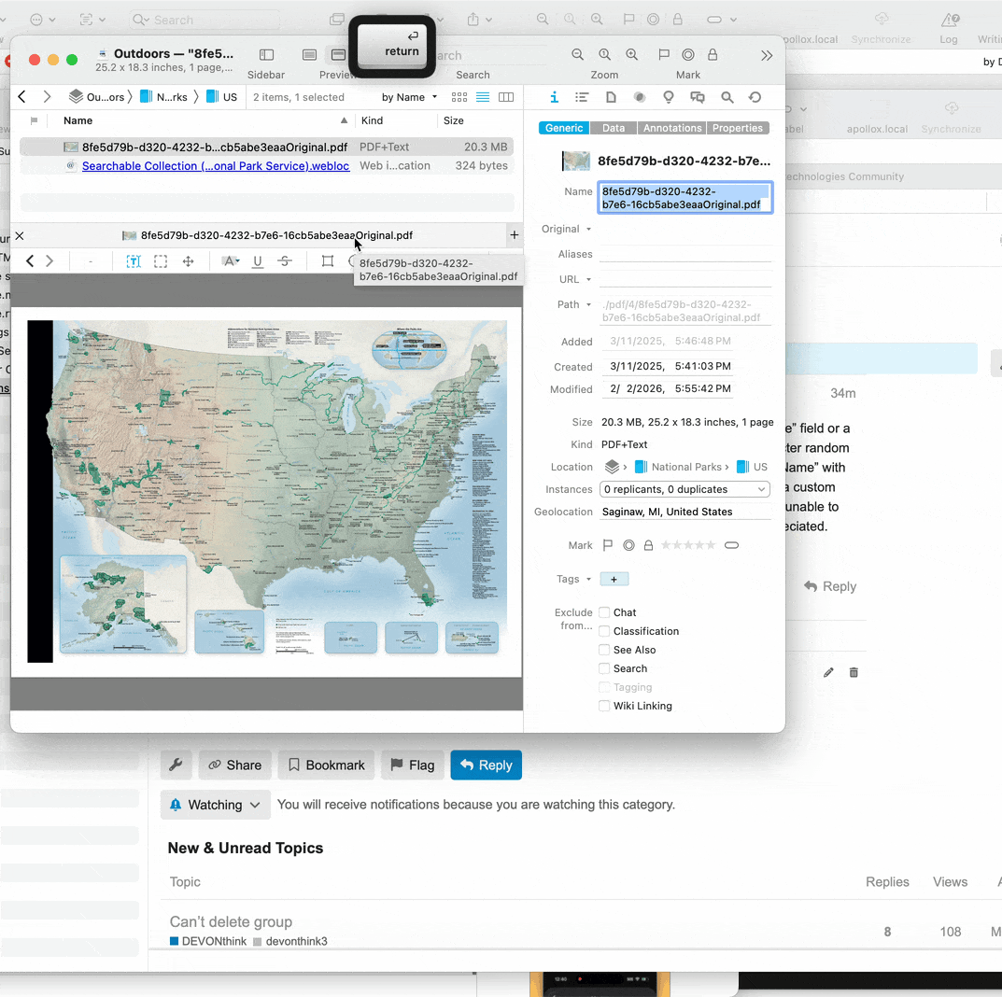This screenshot has width=1002, height=997.
Task: Toggle the Sidebar toolbar icon
Action: (x=266, y=56)
